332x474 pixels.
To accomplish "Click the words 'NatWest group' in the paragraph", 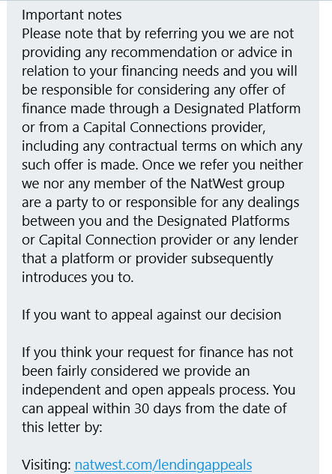I will [x=238, y=184].
